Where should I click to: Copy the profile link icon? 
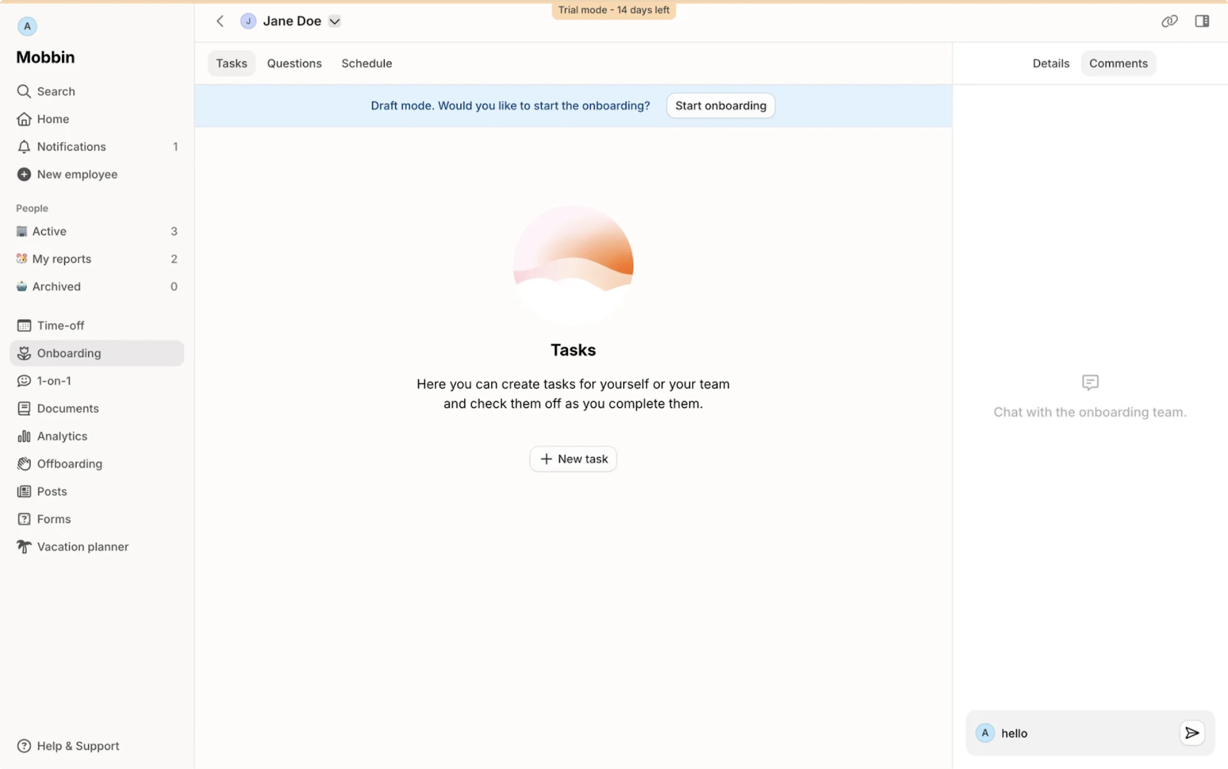1170,21
